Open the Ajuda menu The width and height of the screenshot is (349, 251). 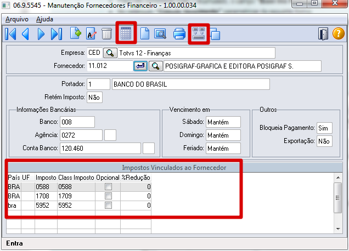(45, 19)
